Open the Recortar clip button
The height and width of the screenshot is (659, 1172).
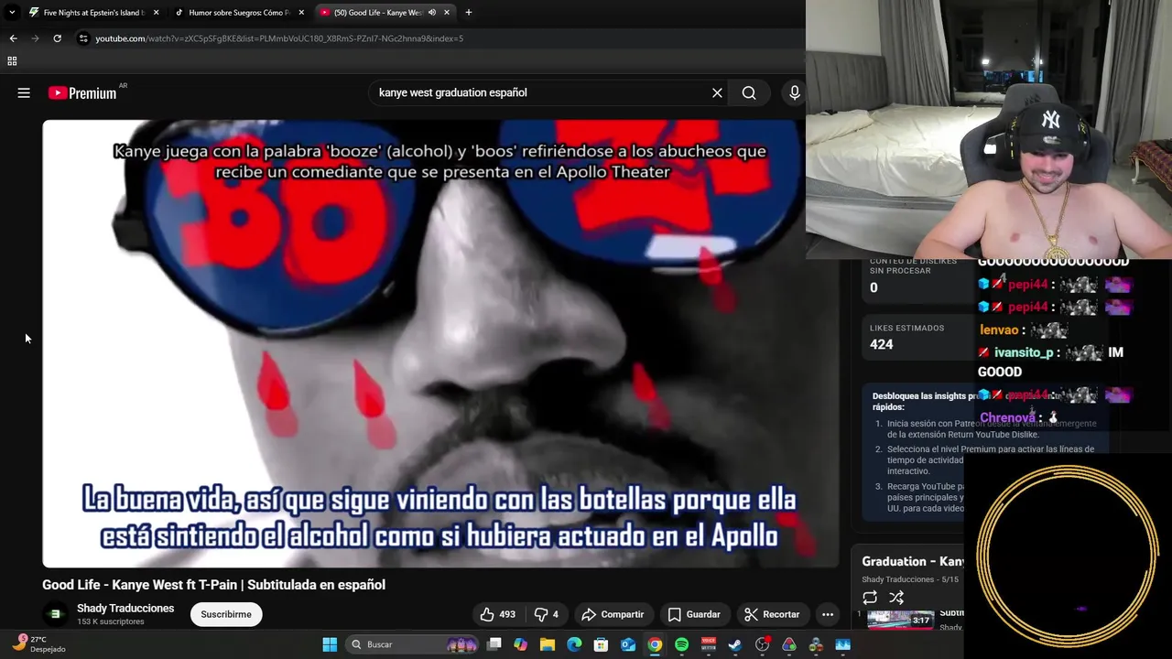tap(772, 614)
